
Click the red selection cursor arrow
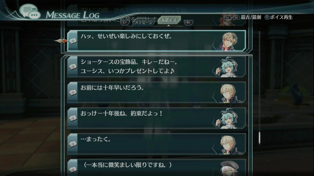(x=61, y=41)
